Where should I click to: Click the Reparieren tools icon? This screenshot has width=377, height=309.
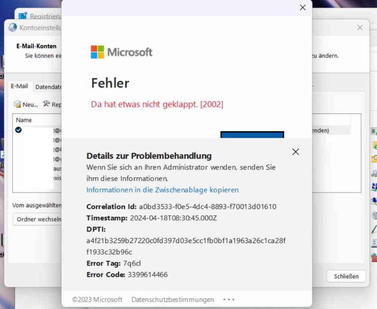46,104
